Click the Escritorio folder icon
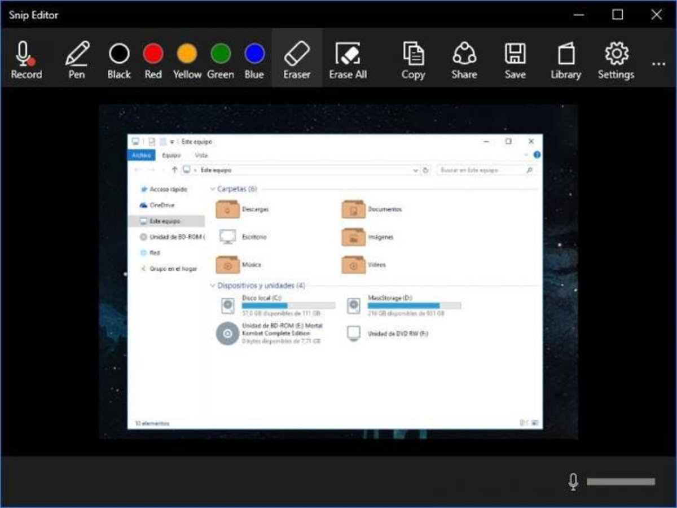This screenshot has width=677, height=508. click(227, 237)
